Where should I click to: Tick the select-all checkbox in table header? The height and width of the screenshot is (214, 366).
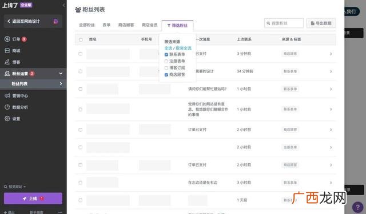point(81,39)
